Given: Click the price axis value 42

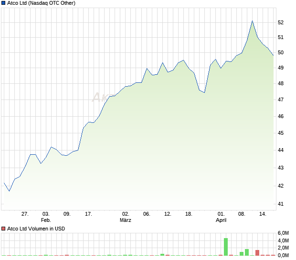Looking at the screenshot, I should click(x=281, y=186).
